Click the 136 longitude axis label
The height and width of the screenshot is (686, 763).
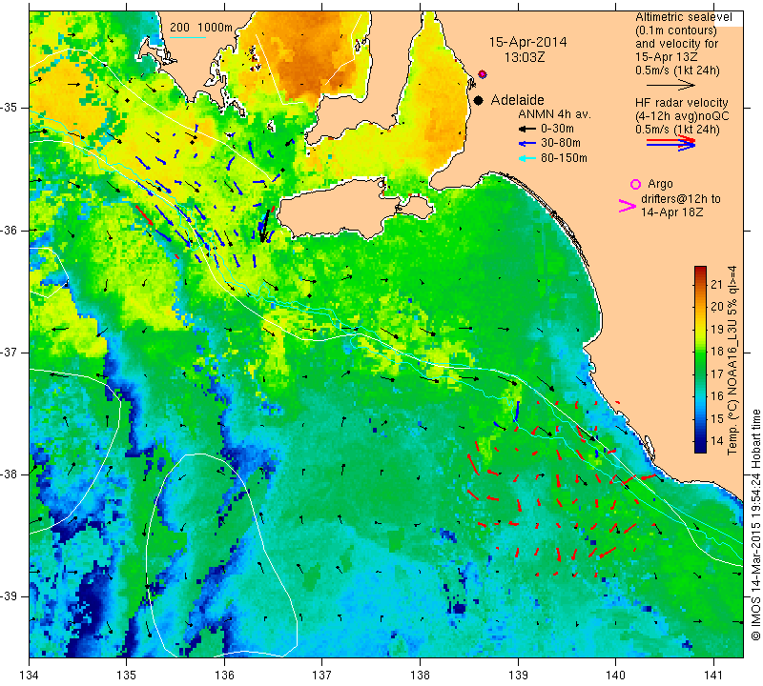click(x=224, y=675)
